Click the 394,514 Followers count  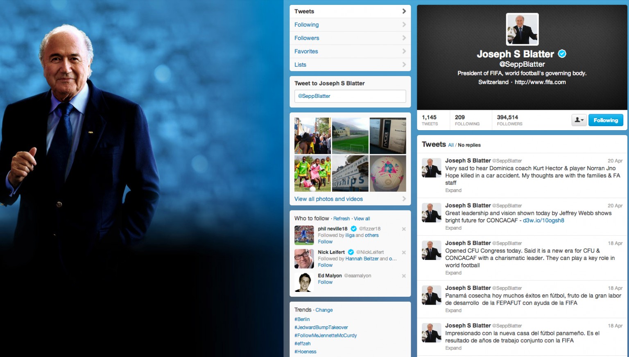tap(509, 120)
